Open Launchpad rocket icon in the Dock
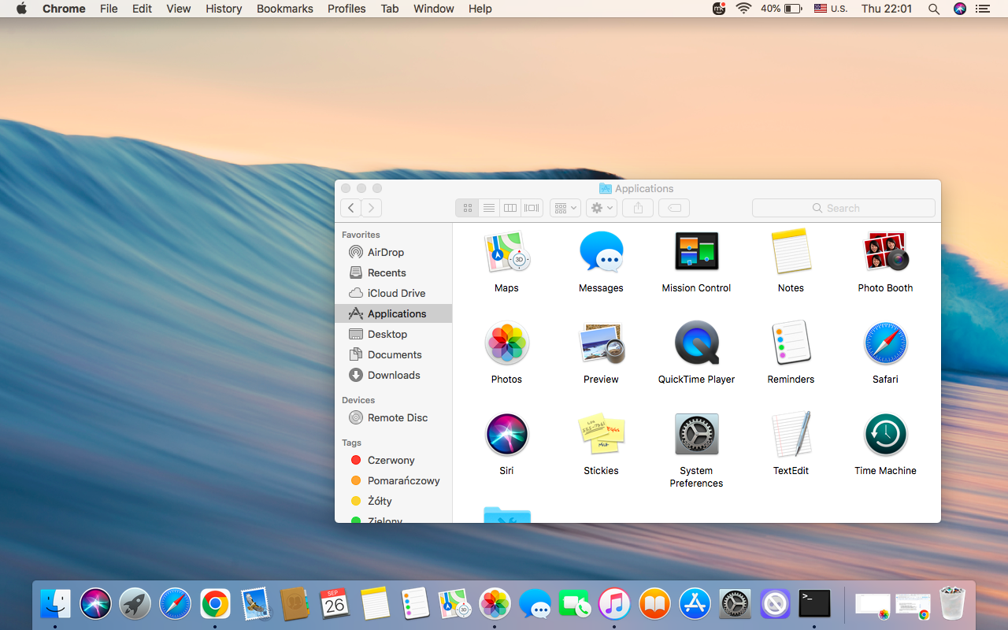 pyautogui.click(x=135, y=604)
